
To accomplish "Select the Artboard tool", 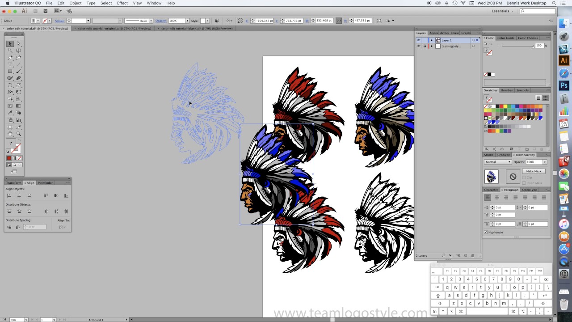I will pos(10,127).
